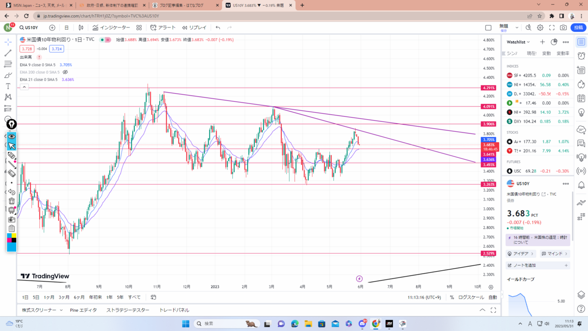The width and height of the screenshot is (588, 331).
Task: Click the clipboard icon in the overlay toolbar
Action: coord(11,229)
